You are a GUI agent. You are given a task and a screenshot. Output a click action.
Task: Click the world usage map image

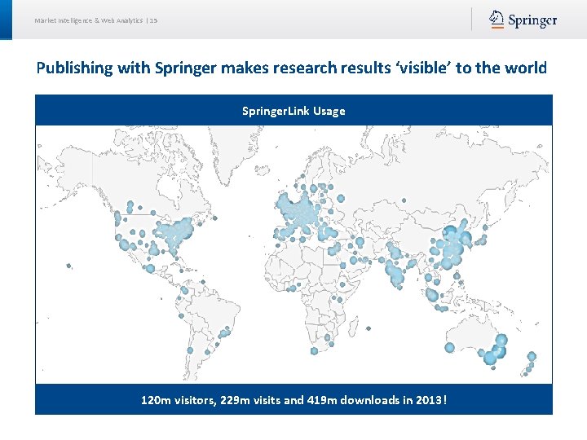[293, 254]
